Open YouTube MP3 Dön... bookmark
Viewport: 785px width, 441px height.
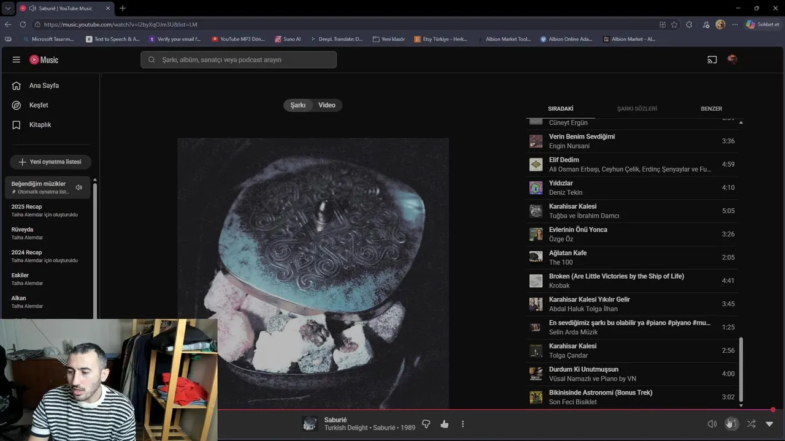pos(238,39)
